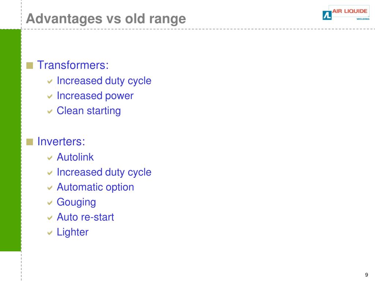
Task: Click the green sidebar color block
Action: (x=10, y=140)
